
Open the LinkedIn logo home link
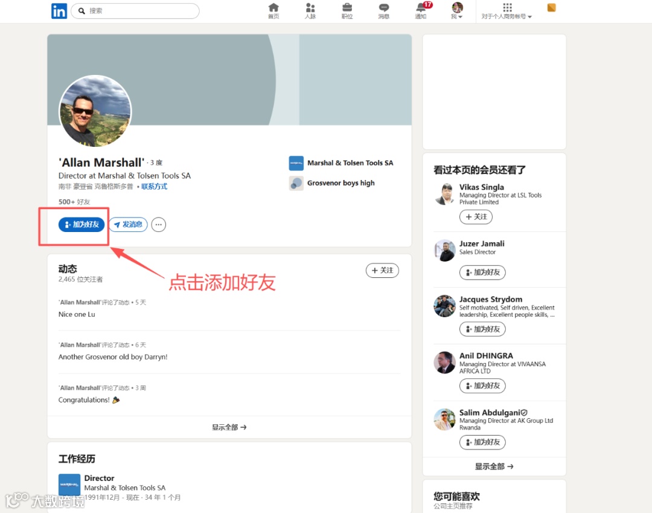coord(59,11)
